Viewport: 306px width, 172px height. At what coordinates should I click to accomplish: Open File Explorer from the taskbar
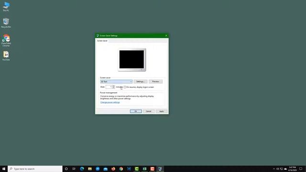[90, 169]
